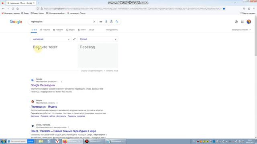Open the Google apps grid
This screenshot has width=257, height=144.
[x=243, y=22]
